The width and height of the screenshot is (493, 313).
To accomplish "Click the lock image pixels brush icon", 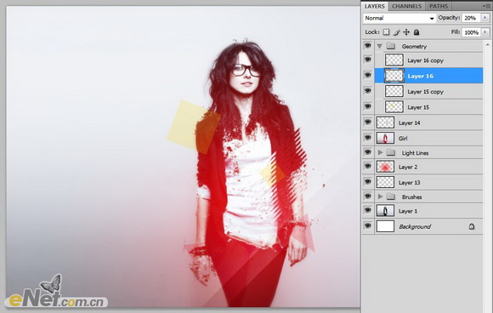I will 396,32.
